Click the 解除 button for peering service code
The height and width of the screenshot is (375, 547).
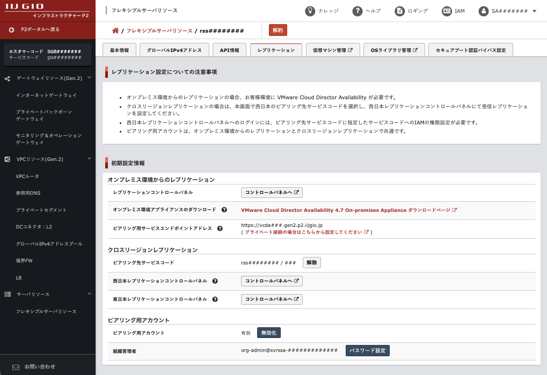tap(312, 262)
